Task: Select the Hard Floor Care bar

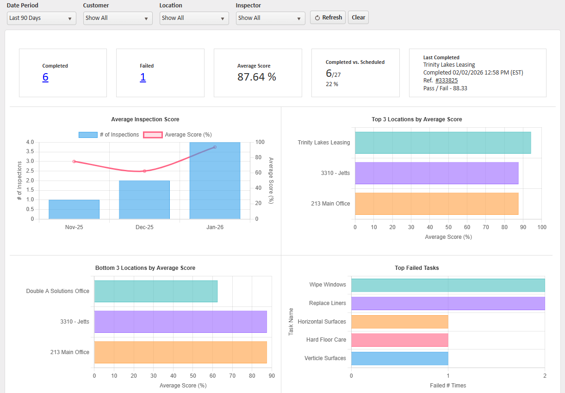Action: [x=399, y=340]
